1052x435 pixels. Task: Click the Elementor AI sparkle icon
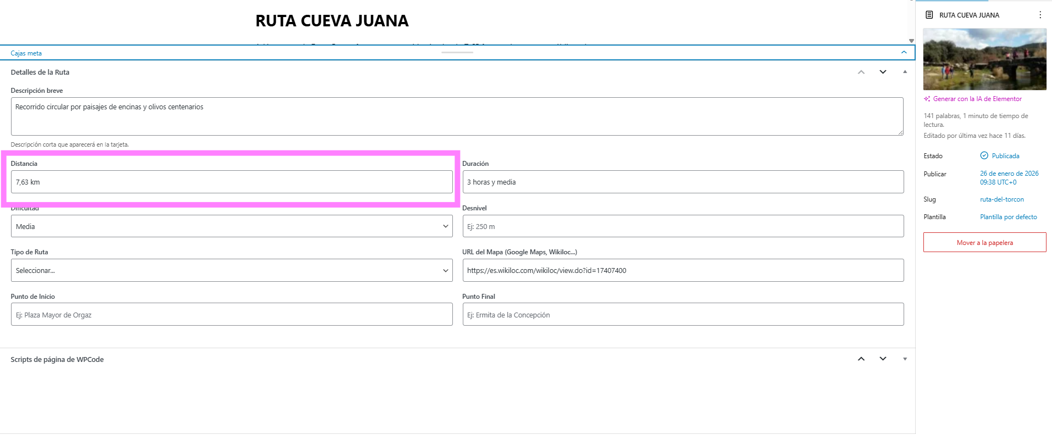point(927,99)
